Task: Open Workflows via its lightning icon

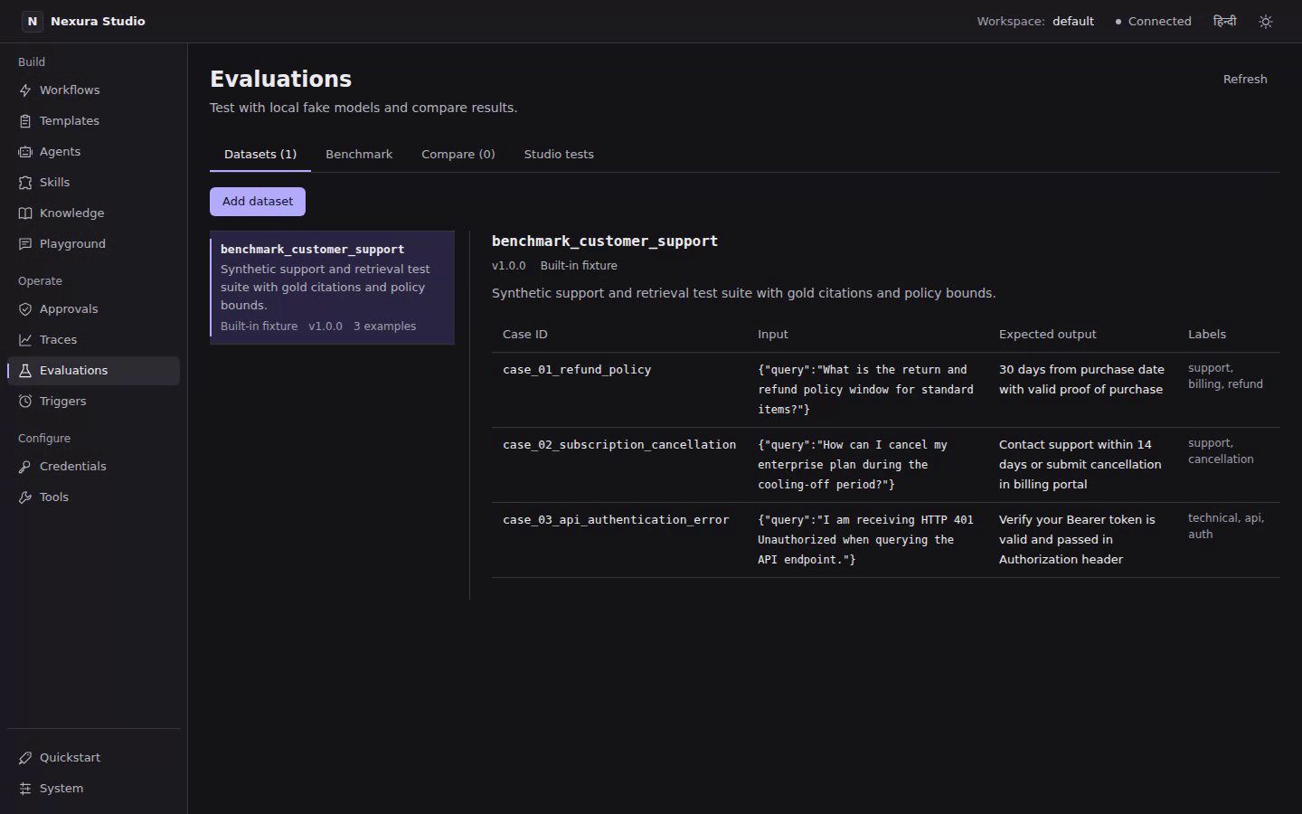Action: tap(25, 90)
